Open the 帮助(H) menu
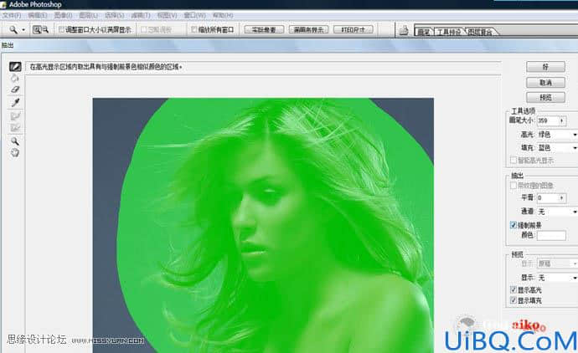 (223, 15)
